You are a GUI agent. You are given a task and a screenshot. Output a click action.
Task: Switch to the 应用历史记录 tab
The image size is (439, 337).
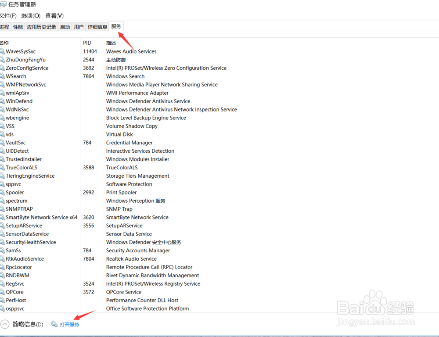tap(41, 27)
